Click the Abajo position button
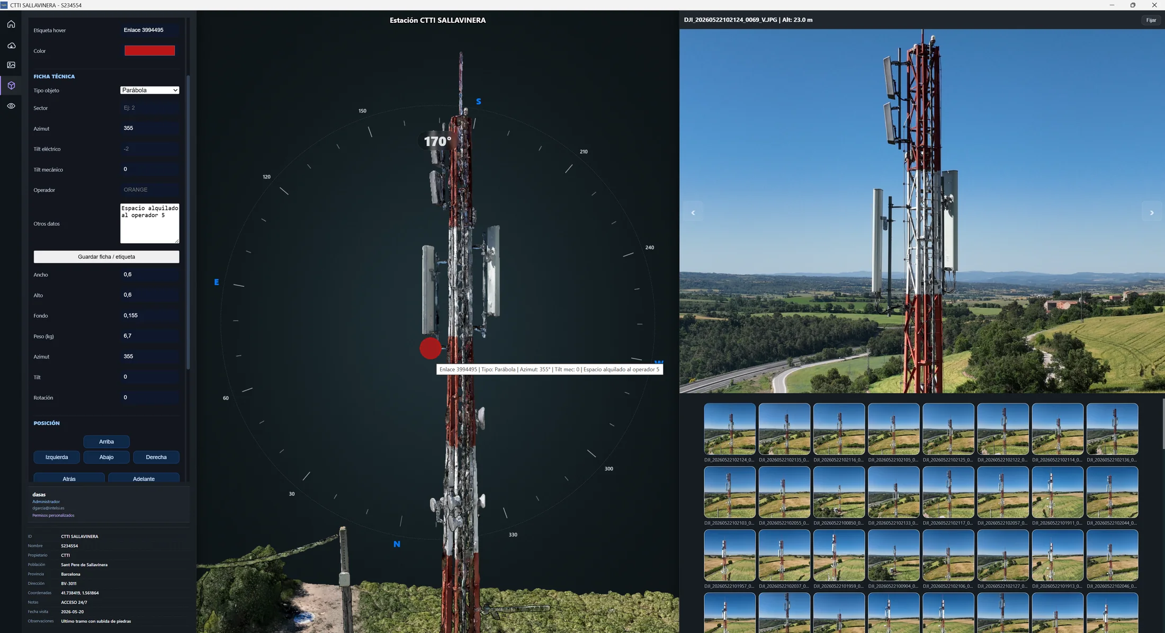The width and height of the screenshot is (1165, 633). (106, 457)
